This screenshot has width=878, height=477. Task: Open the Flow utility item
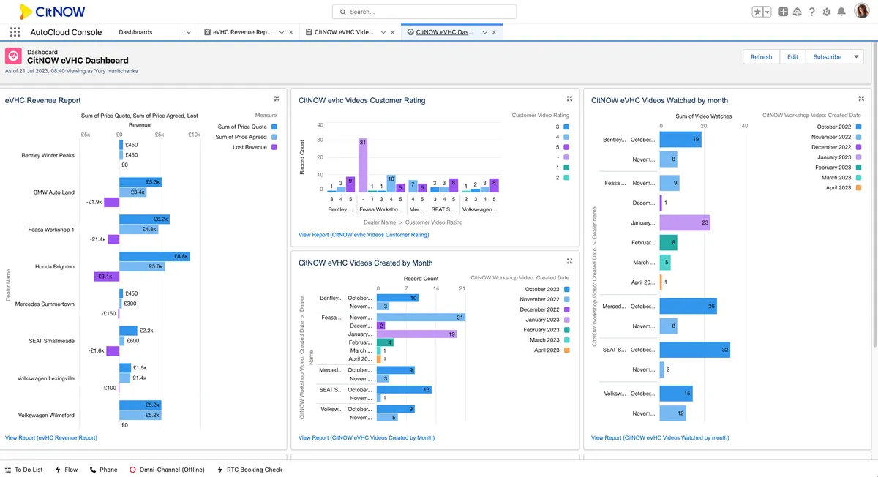(66, 470)
